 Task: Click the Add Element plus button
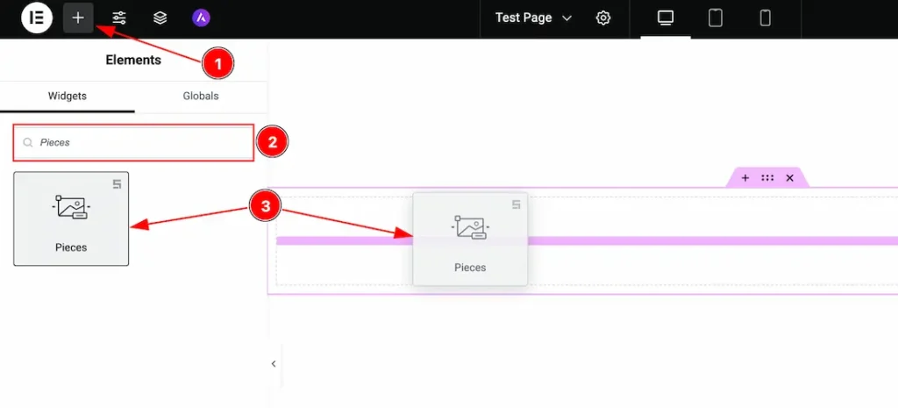(78, 18)
